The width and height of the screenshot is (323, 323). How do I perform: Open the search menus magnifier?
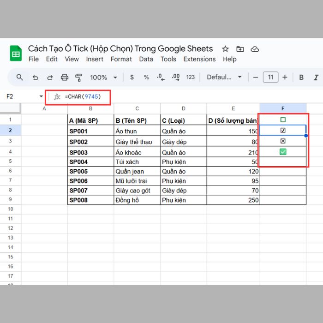coord(19,77)
